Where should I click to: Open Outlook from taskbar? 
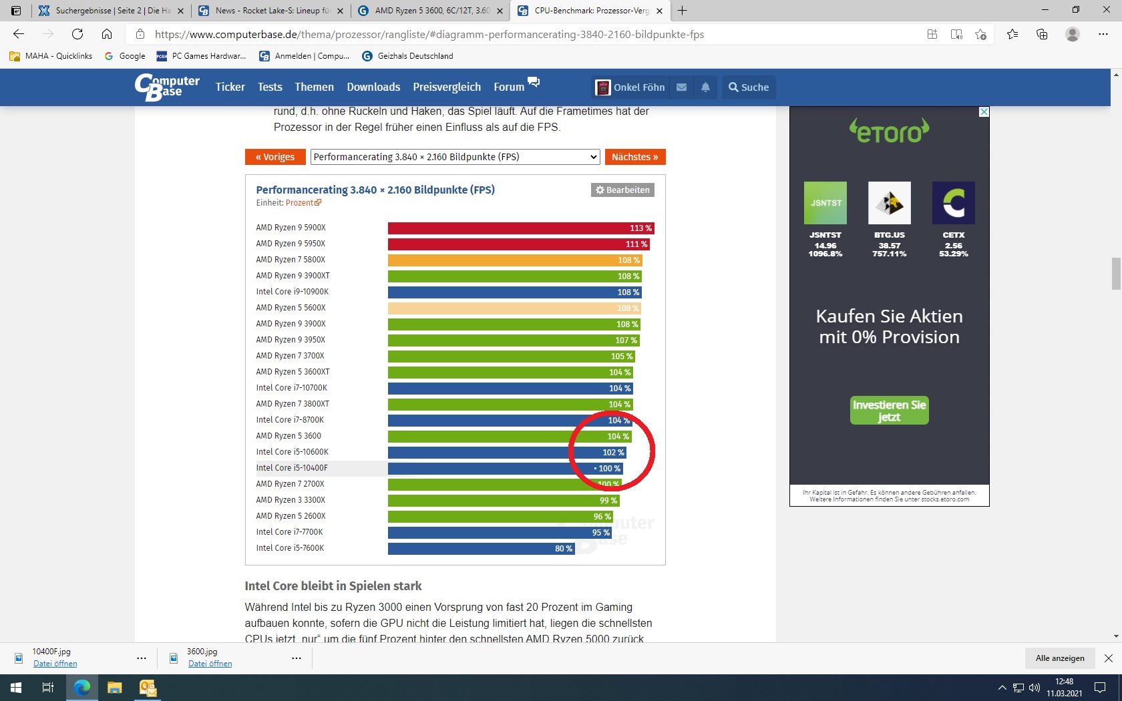[148, 688]
